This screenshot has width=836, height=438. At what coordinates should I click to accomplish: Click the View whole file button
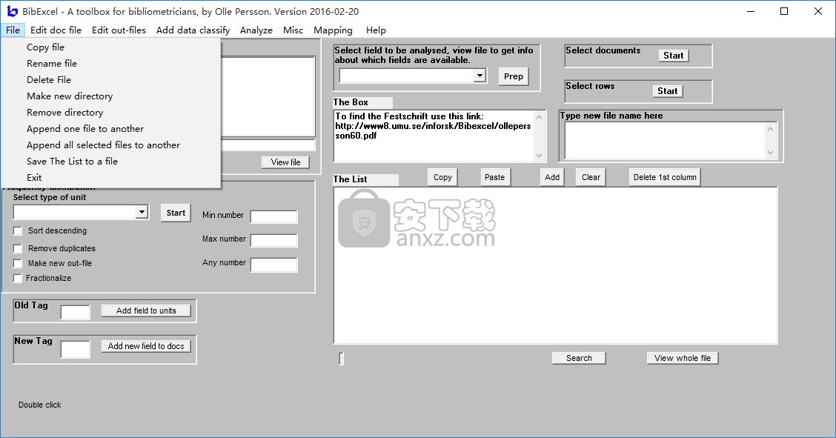pyautogui.click(x=683, y=358)
